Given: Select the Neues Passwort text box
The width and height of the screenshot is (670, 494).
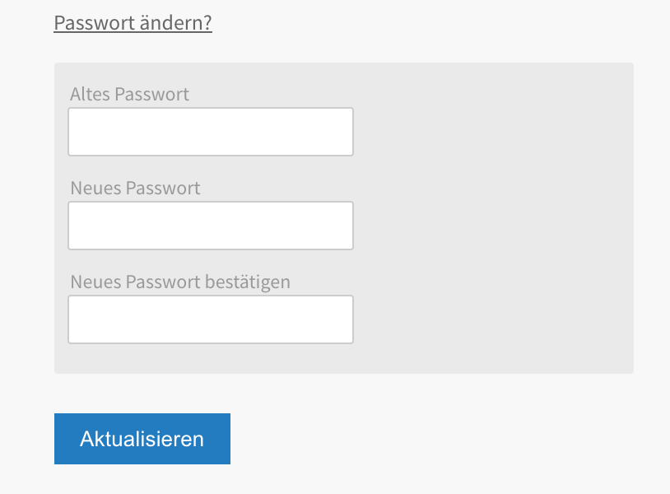Looking at the screenshot, I should pos(211,226).
